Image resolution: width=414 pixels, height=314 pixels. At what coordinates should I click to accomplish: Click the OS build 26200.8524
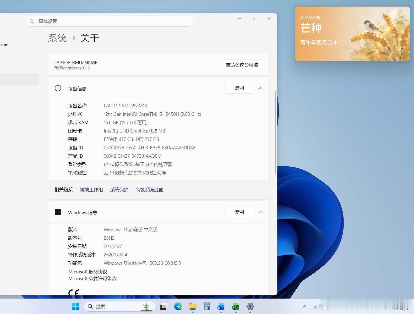click(x=115, y=255)
